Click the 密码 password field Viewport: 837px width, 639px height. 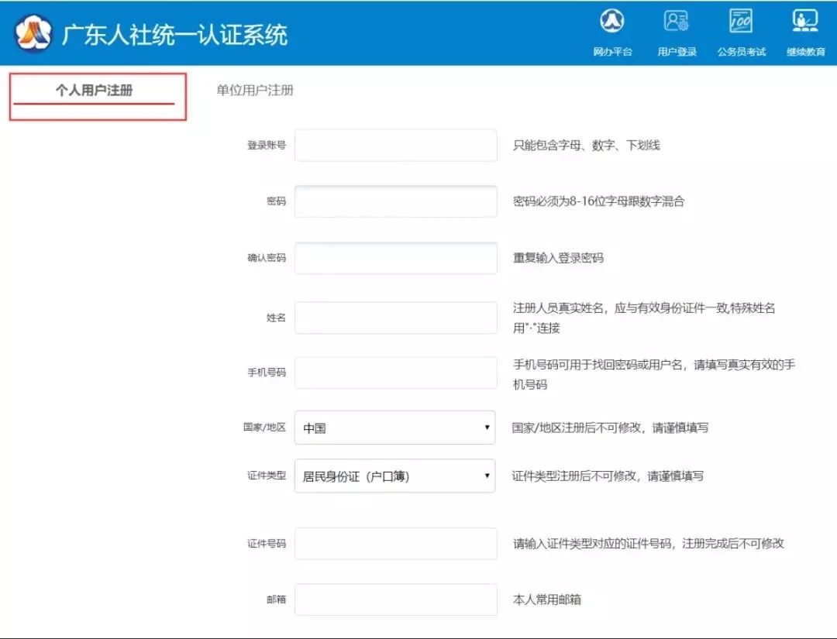[x=395, y=201]
